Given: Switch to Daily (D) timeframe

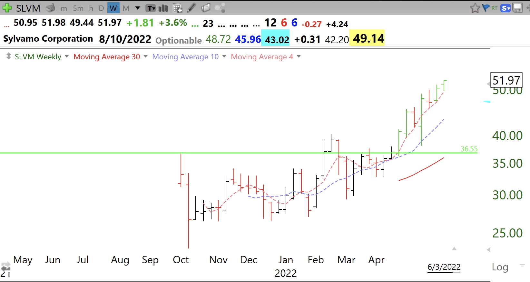Looking at the screenshot, I should 101,8.
